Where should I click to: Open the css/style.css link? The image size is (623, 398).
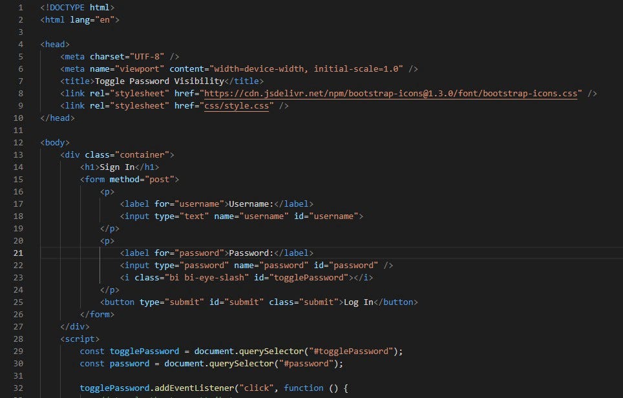pos(238,105)
